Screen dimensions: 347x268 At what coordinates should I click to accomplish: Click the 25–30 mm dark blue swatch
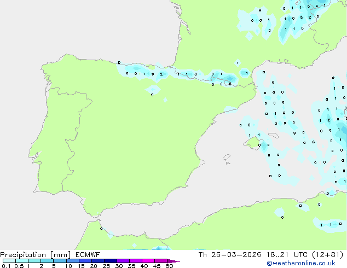pos(110,261)
